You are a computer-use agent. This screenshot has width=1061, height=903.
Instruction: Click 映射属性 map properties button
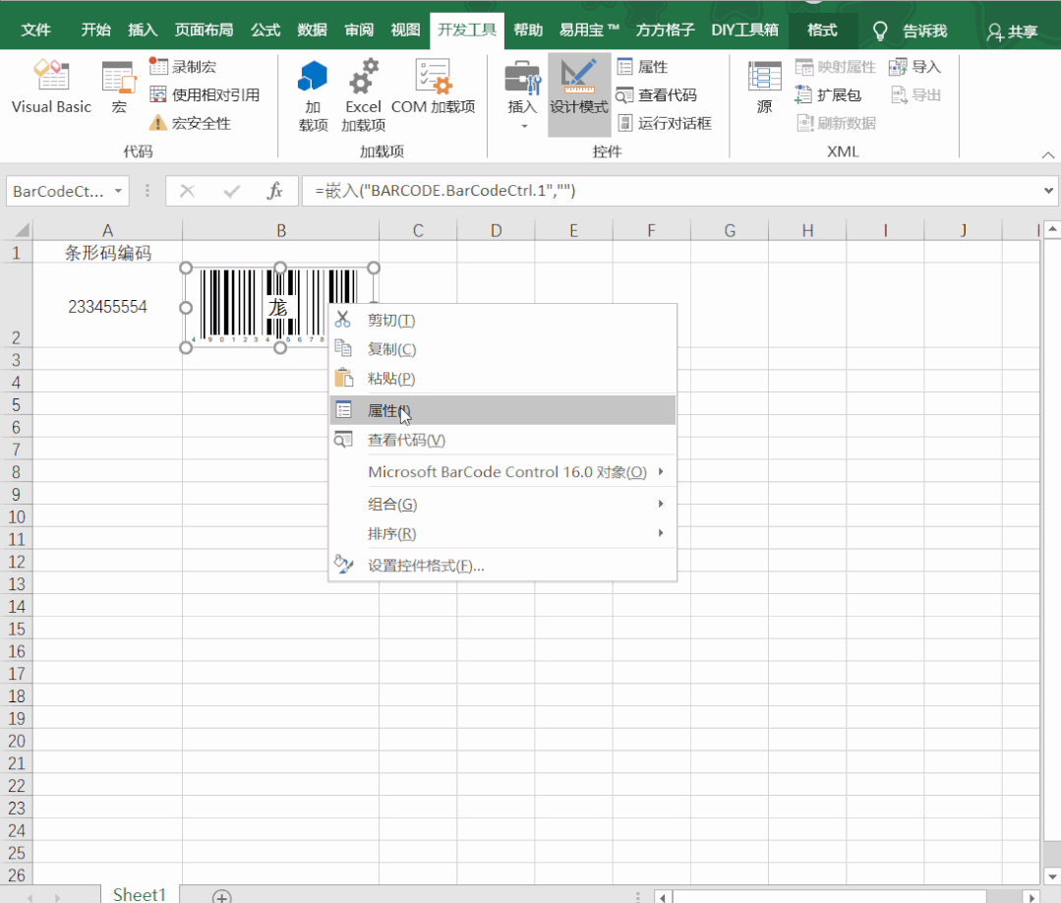835,66
